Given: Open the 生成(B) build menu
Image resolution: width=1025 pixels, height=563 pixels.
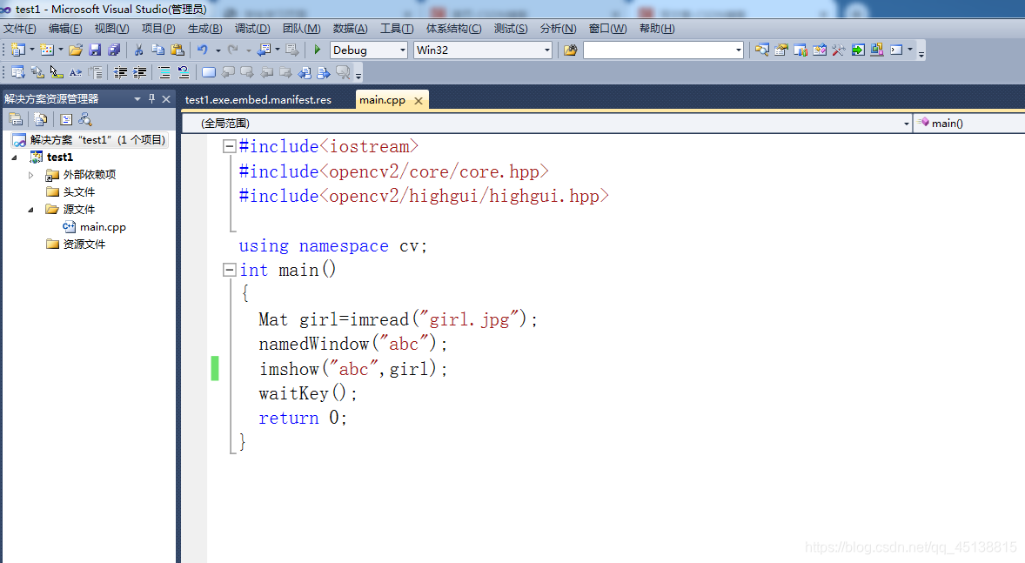Looking at the screenshot, I should [204, 28].
